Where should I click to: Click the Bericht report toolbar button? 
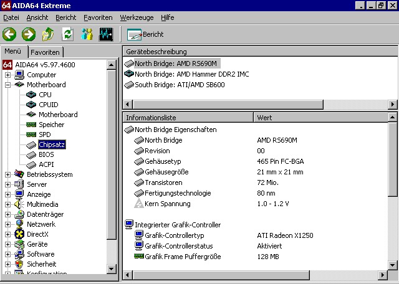[x=145, y=35]
